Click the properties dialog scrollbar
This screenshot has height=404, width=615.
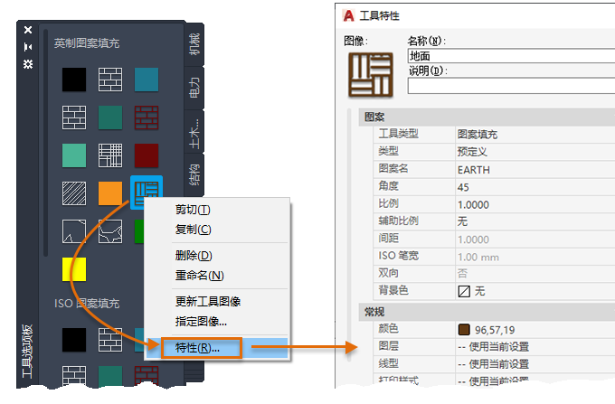tap(349, 235)
